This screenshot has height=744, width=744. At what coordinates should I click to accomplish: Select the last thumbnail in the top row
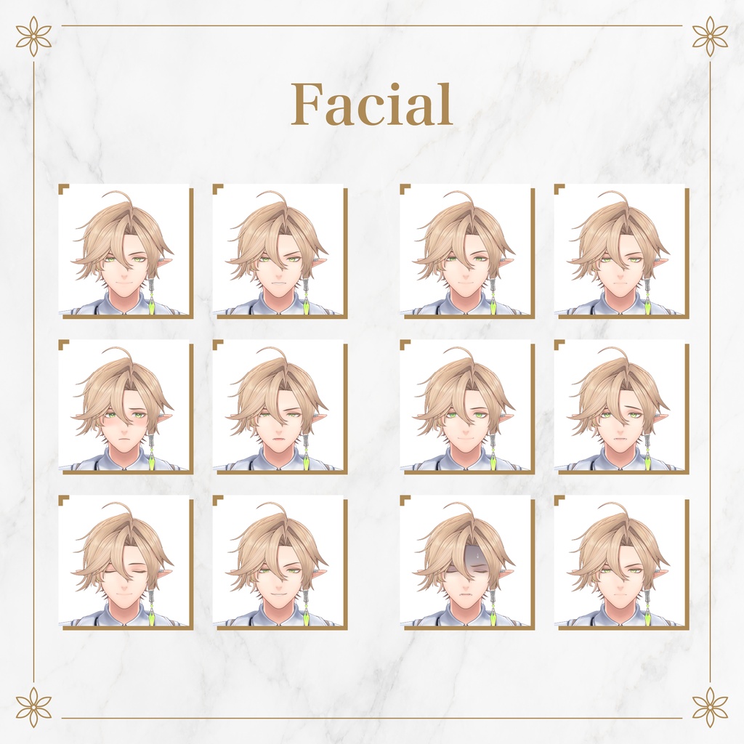[x=622, y=251]
